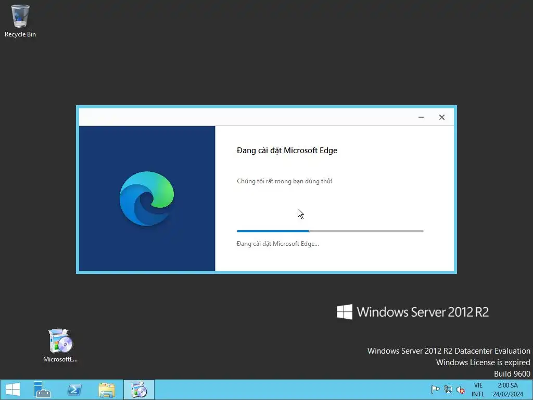The height and width of the screenshot is (400, 533).
Task: Click the status text 'Đang cài đặt Microsoft Edge...'
Action: tap(278, 244)
